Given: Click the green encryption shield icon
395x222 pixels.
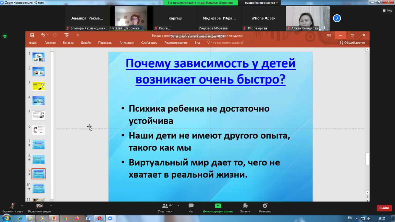Looking at the screenshot, I should [5, 36].
